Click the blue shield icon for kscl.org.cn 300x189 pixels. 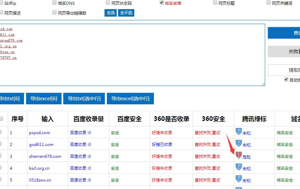point(239,167)
